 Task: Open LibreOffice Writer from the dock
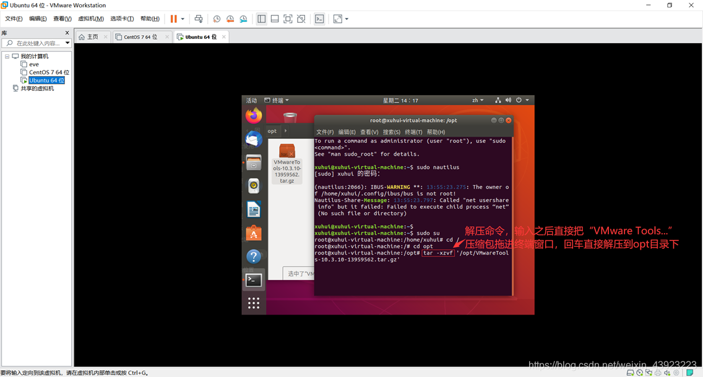[254, 210]
